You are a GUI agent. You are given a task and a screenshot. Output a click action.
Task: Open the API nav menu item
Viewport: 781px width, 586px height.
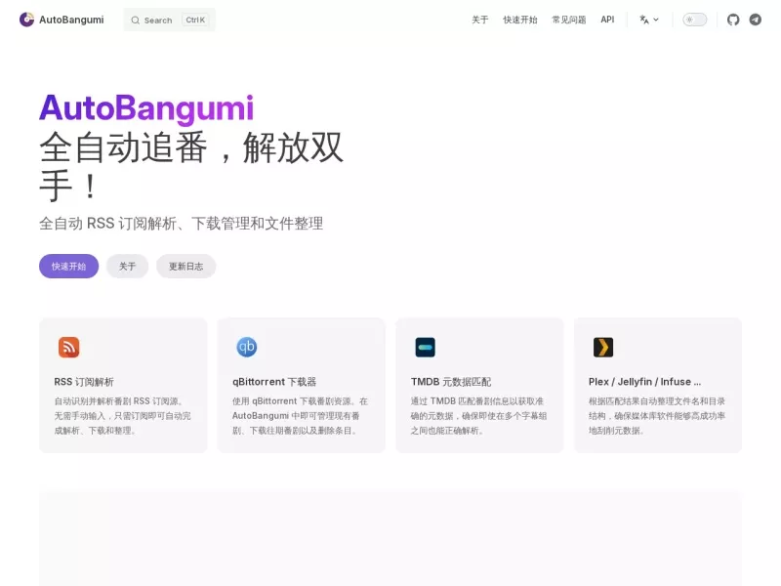(x=607, y=20)
